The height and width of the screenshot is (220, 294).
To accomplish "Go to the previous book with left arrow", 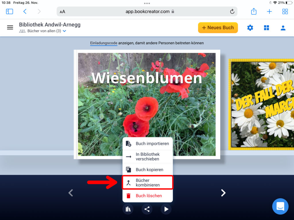I will tap(71, 193).
